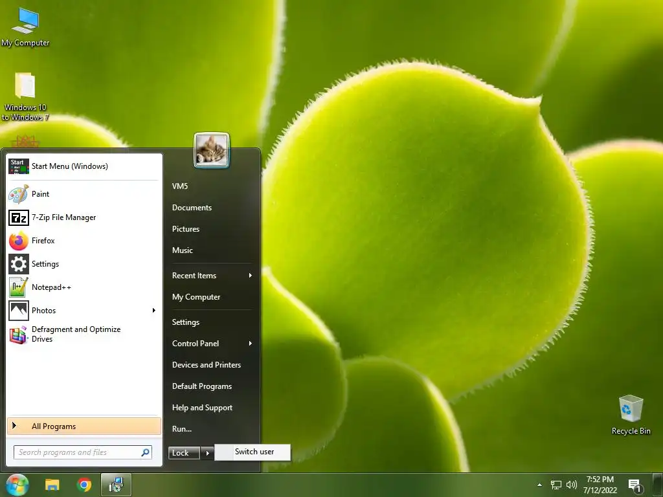
Task: Open Settings in the right pane
Action: coord(186,322)
